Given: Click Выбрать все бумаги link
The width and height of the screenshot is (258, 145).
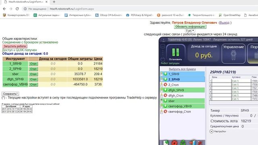Looking at the screenshot, I should [x=182, y=69].
